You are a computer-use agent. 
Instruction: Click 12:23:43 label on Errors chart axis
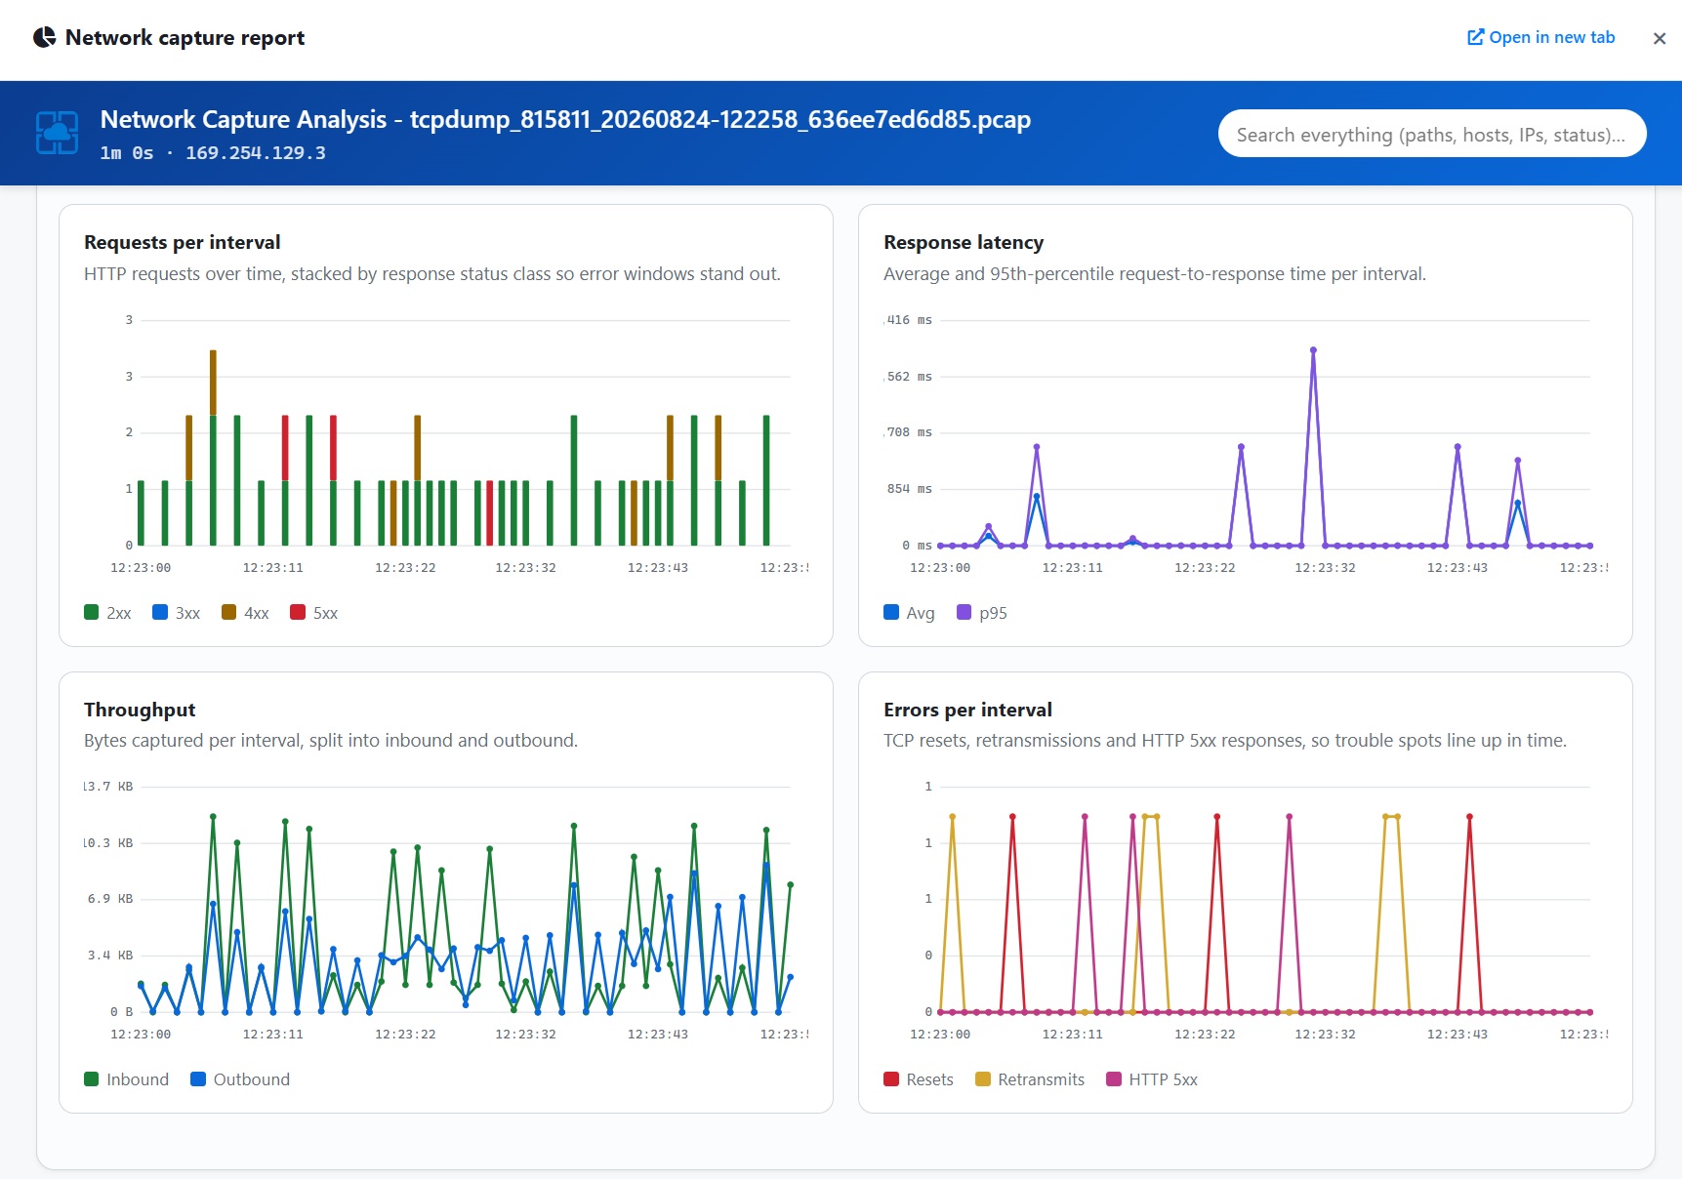pos(1456,1035)
